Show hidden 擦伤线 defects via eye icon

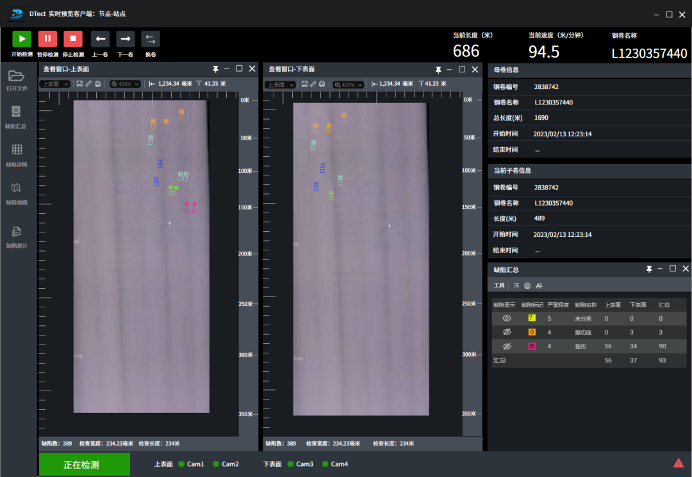pos(507,332)
